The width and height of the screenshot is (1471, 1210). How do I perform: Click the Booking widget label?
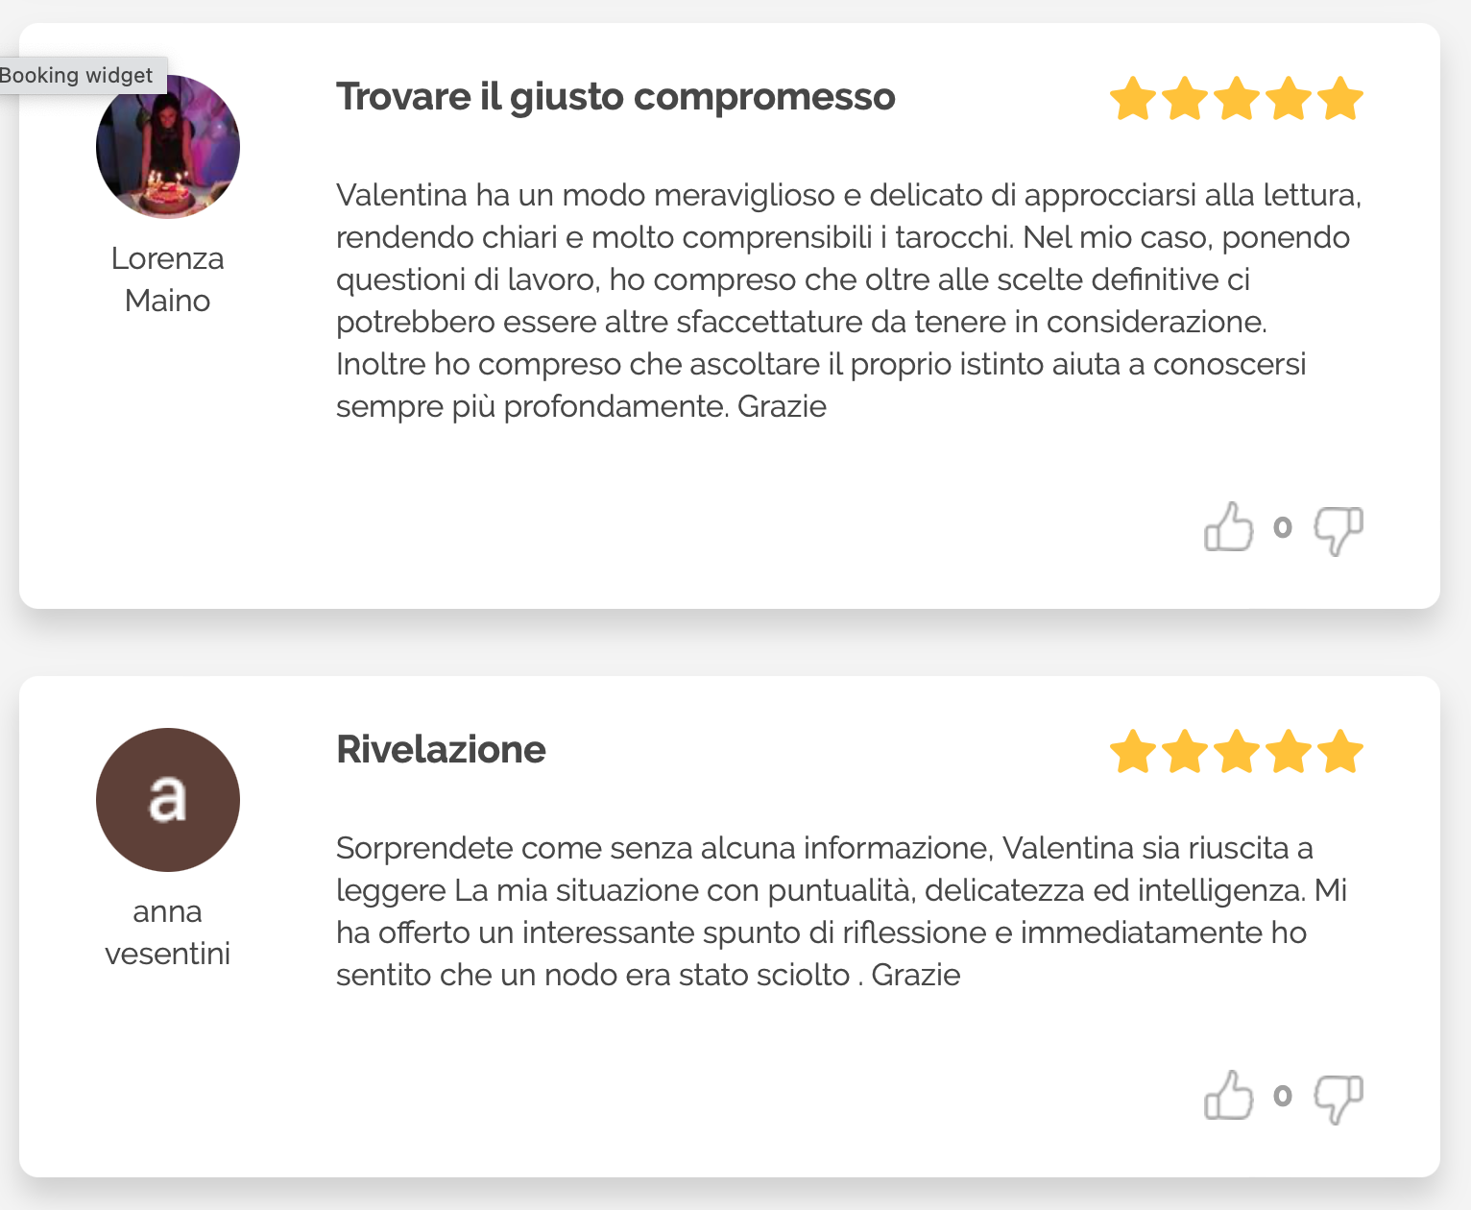[x=77, y=75]
